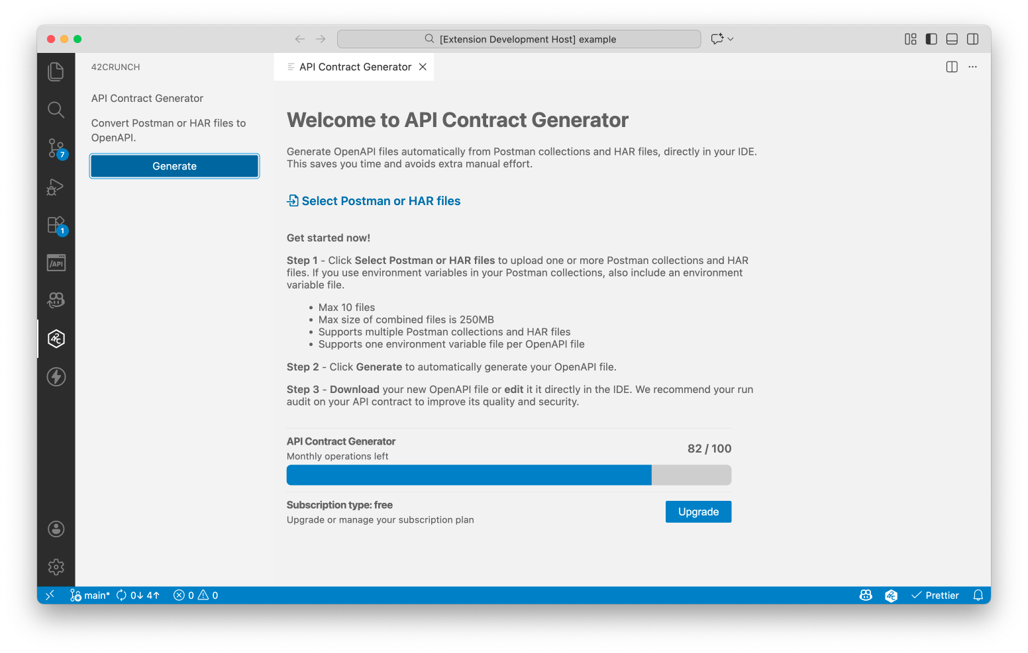Click the Generate button in sidebar
This screenshot has height=653, width=1028.
174,166
